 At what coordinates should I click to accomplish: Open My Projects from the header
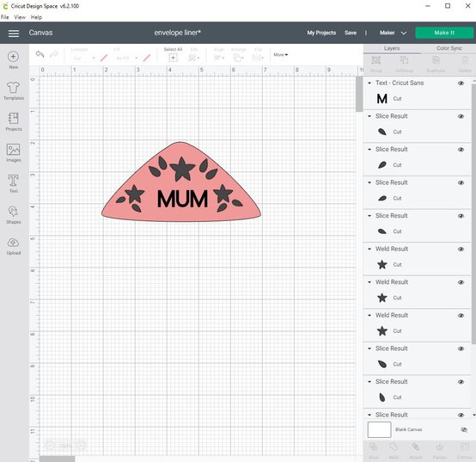(x=321, y=33)
